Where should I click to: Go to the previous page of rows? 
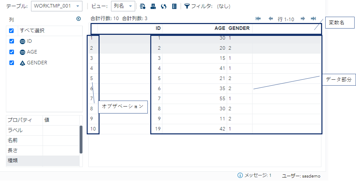click(271, 18)
